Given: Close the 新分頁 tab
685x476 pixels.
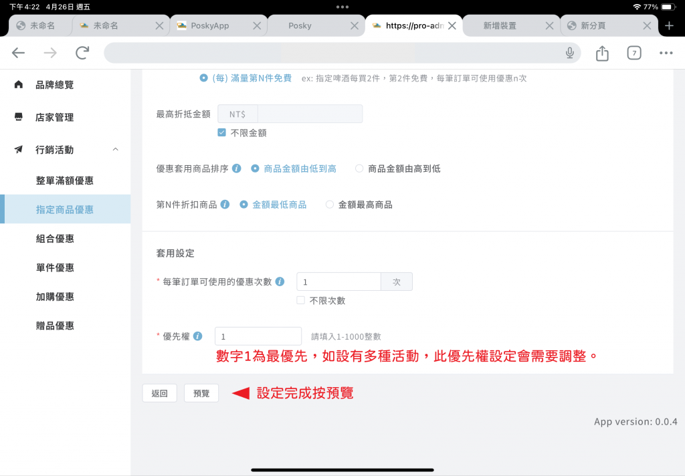Looking at the screenshot, I should click(647, 26).
